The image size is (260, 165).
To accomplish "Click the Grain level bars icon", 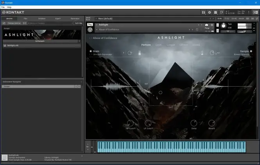I will pyautogui.click(x=140, y=53).
